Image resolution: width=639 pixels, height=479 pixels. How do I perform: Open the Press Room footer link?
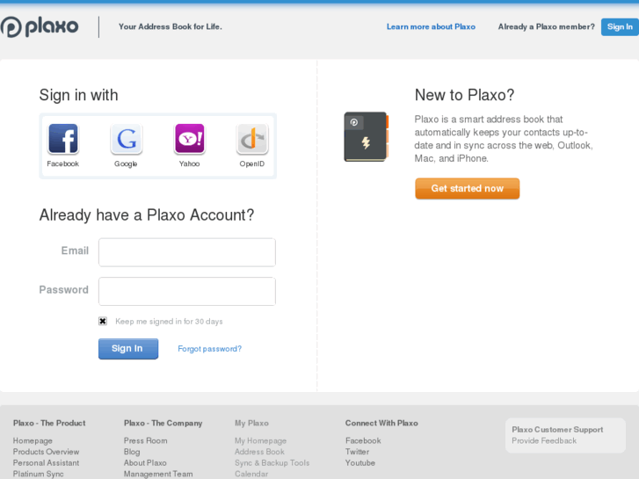145,441
